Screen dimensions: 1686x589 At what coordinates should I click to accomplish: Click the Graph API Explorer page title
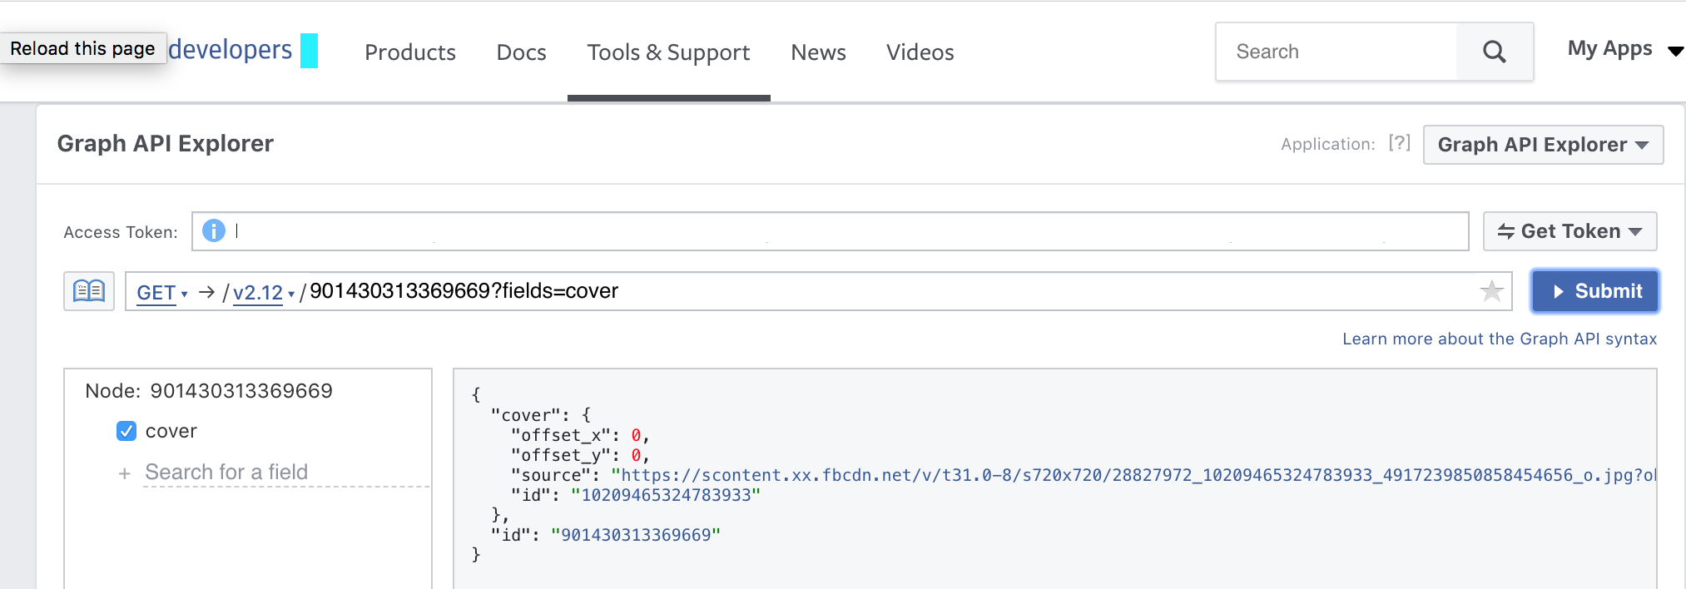(165, 144)
